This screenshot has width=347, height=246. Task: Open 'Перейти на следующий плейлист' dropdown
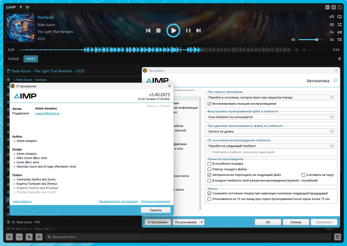(x=271, y=146)
